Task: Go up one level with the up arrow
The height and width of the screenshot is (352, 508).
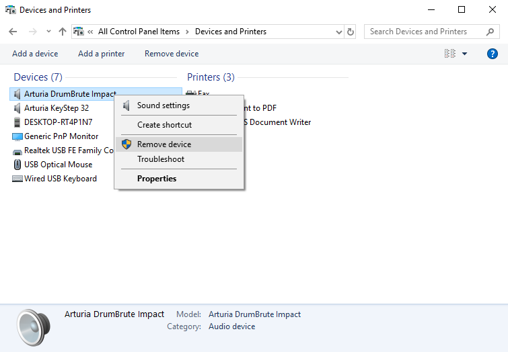Action: (62, 32)
